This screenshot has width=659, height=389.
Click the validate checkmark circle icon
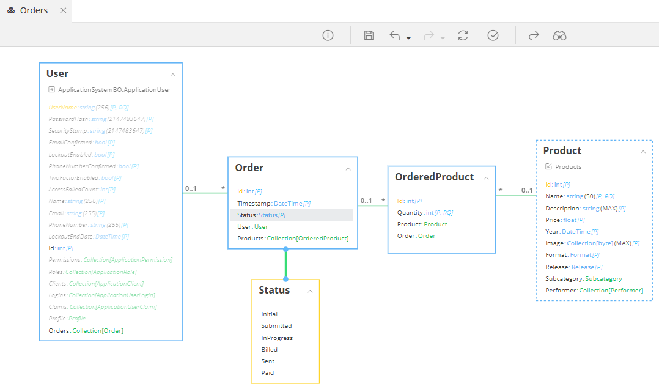click(x=493, y=35)
